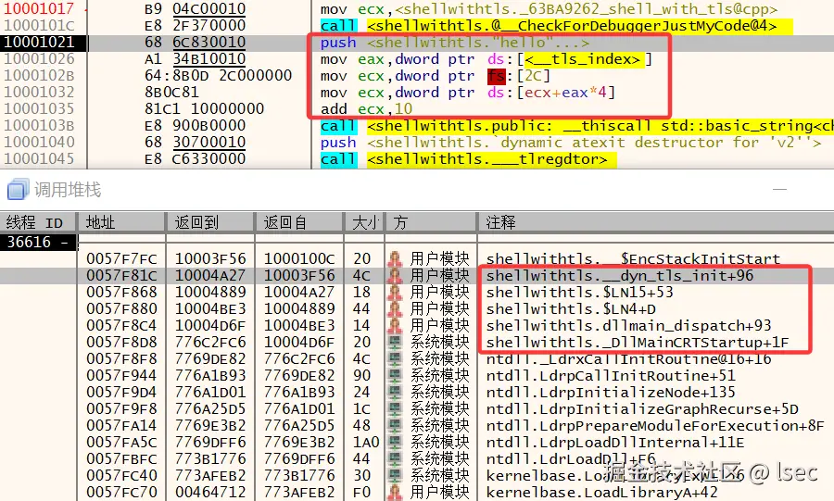This screenshot has height=501, width=834.
Task: Click opcode bytes B9 04C00010
Action: click(x=195, y=8)
